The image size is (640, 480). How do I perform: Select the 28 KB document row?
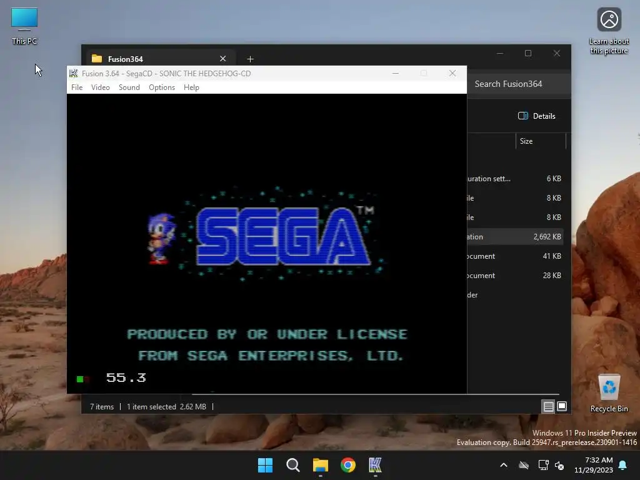pos(515,276)
